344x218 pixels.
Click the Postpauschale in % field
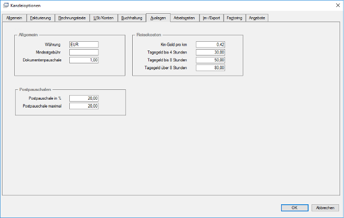click(x=84, y=98)
